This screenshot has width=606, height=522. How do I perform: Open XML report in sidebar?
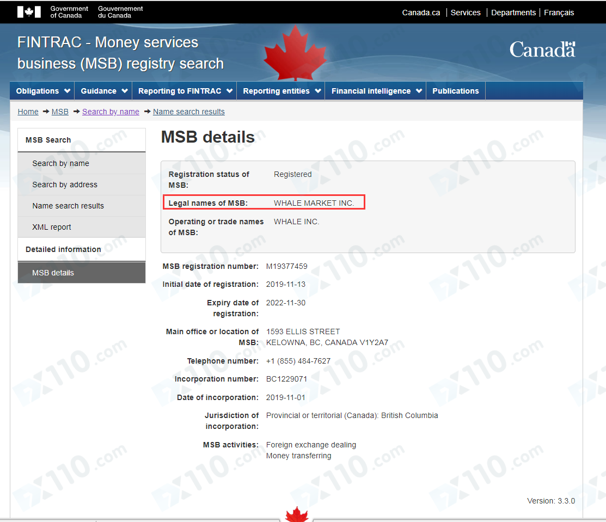82,227
